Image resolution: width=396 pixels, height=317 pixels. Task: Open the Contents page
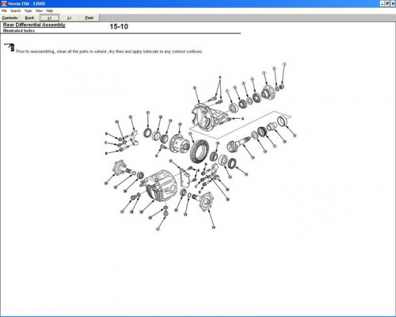point(10,17)
